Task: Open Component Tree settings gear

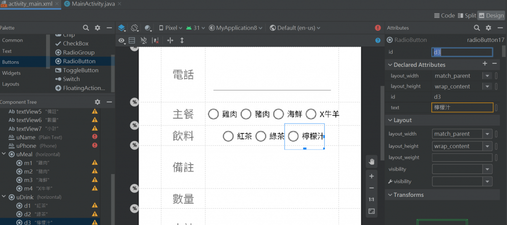Action: click(x=98, y=102)
